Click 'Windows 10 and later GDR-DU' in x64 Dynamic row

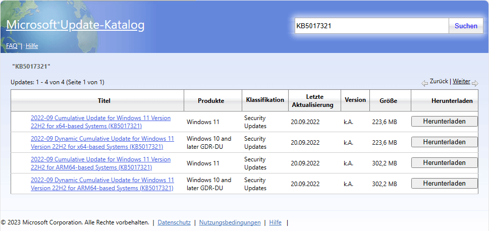tap(209, 142)
